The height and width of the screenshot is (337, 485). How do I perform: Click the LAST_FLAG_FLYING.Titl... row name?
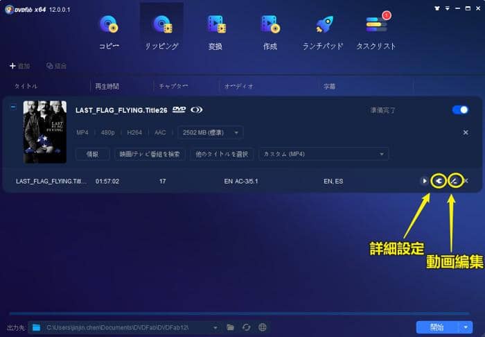click(51, 182)
